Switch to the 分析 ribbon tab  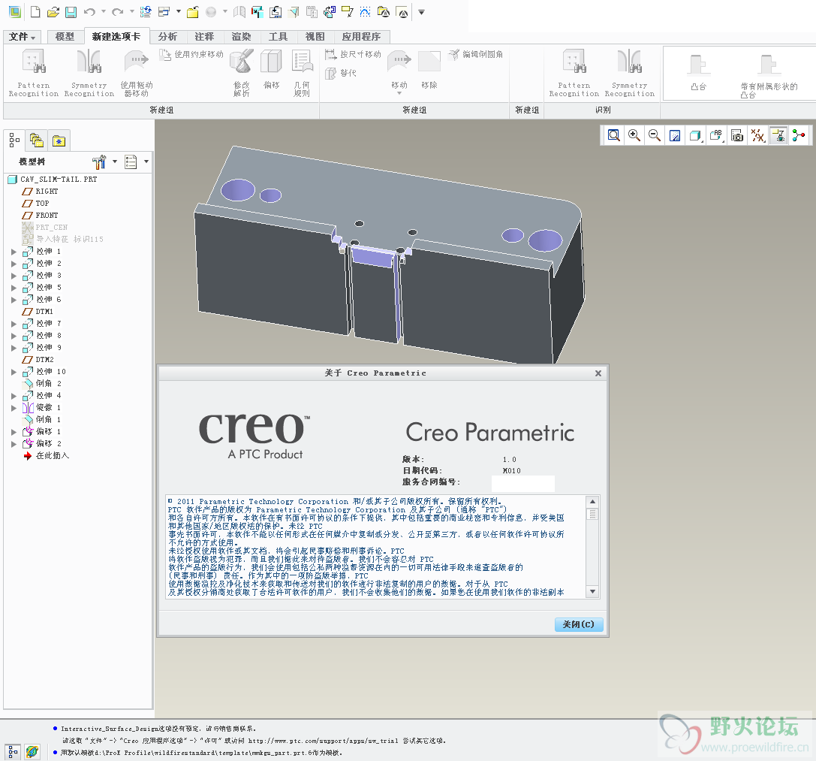167,36
